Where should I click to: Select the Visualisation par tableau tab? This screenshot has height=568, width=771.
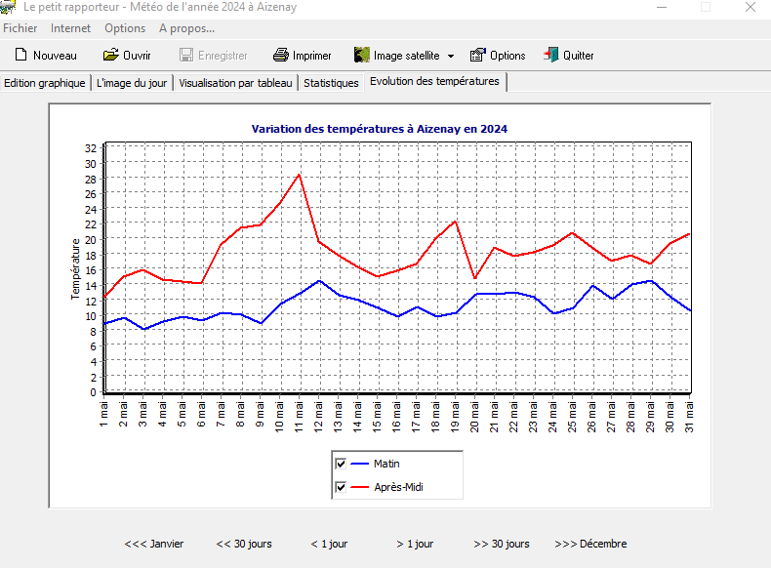(235, 83)
